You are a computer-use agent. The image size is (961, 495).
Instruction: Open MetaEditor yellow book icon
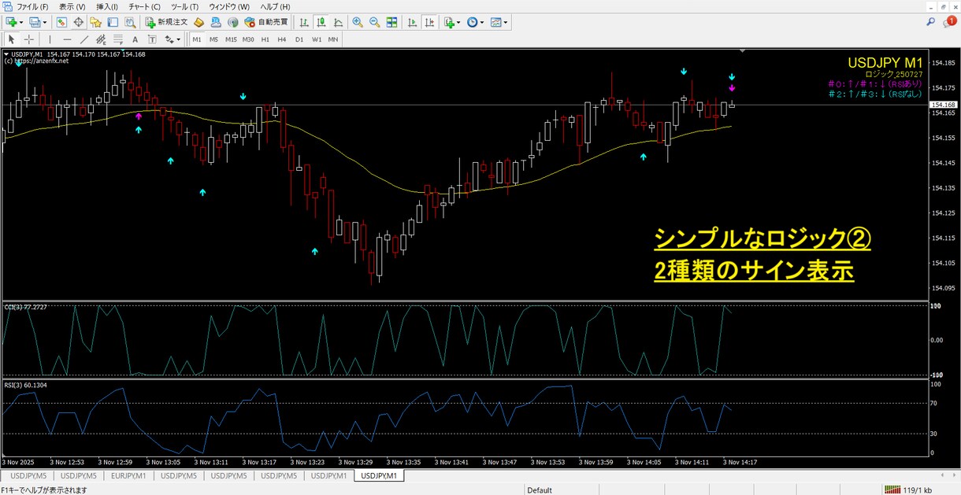click(199, 23)
